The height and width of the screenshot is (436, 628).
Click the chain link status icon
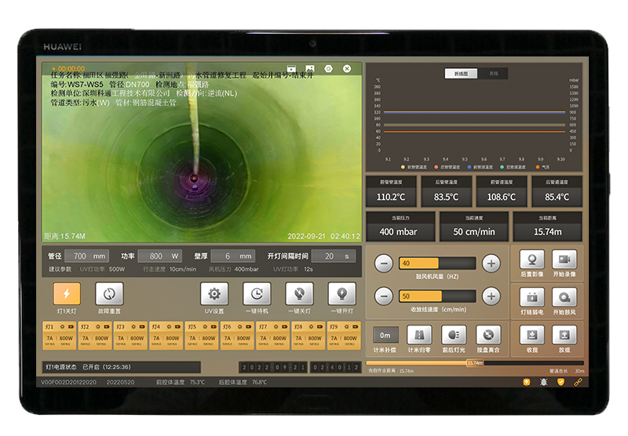(578, 382)
